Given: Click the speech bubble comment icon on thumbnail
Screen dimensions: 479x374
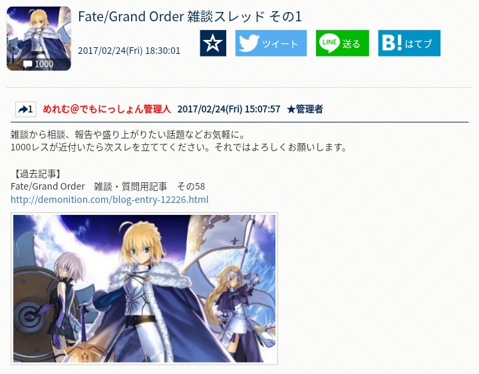Looking at the screenshot, I should [x=27, y=64].
